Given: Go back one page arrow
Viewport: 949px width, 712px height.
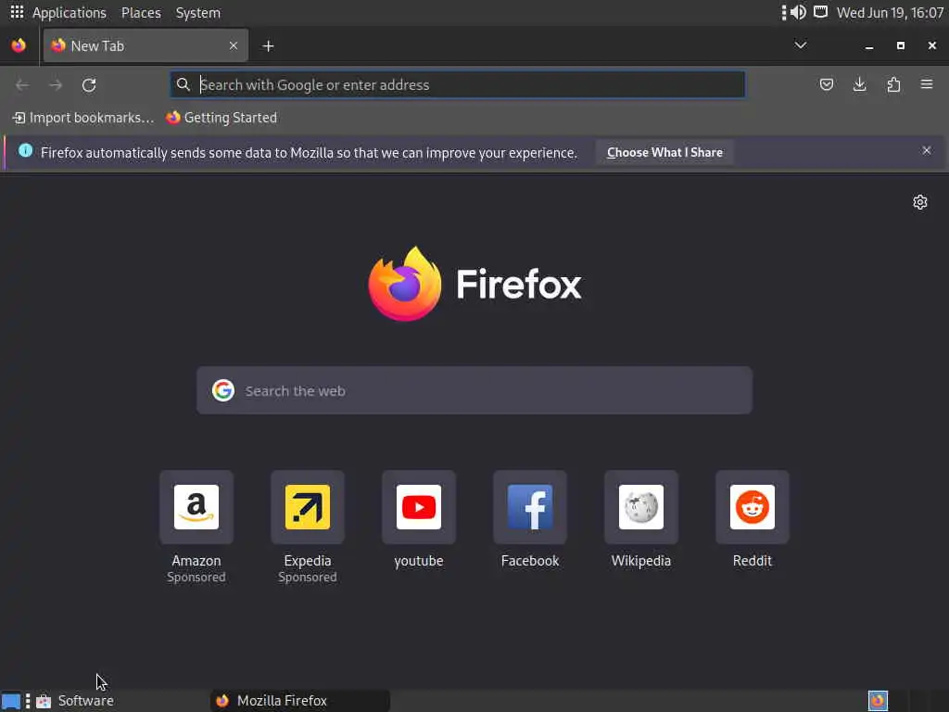Looking at the screenshot, I should click(22, 84).
